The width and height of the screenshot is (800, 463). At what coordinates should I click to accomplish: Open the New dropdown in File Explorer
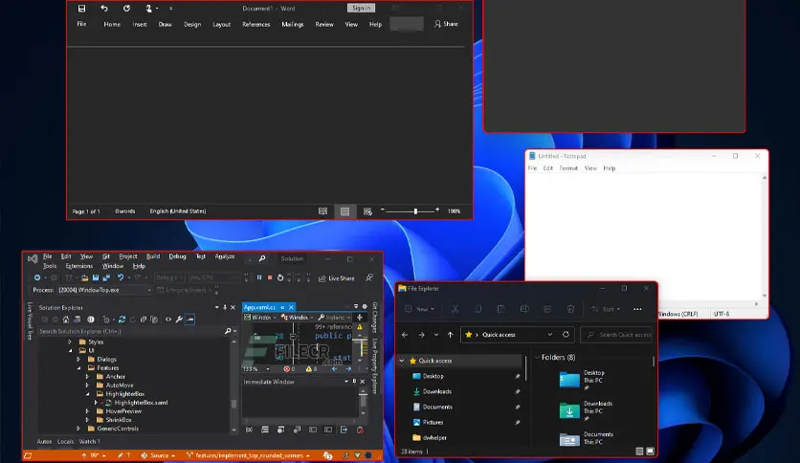click(420, 309)
